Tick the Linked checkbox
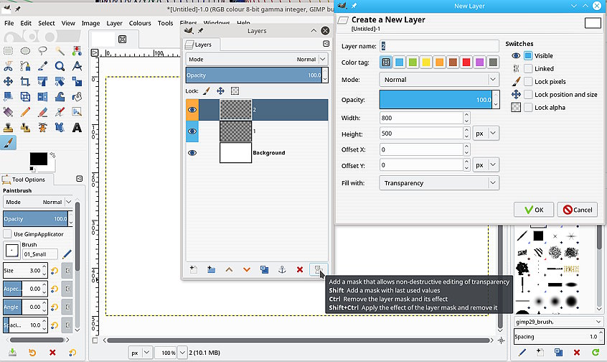This screenshot has width=607, height=362. [x=528, y=69]
